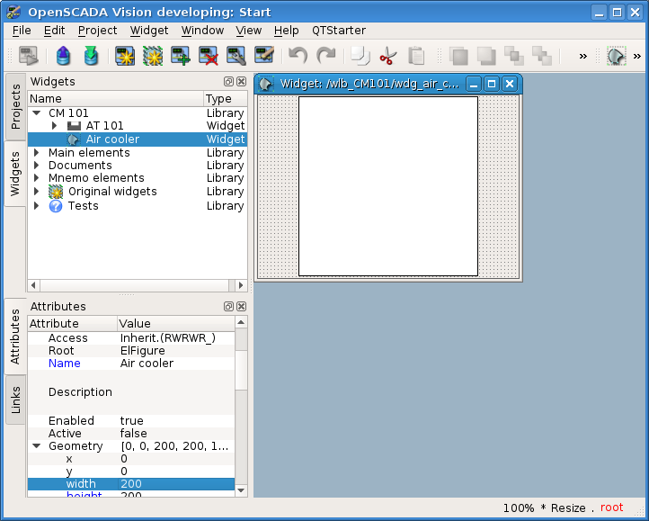Close the Attributes dock panel

click(241, 307)
